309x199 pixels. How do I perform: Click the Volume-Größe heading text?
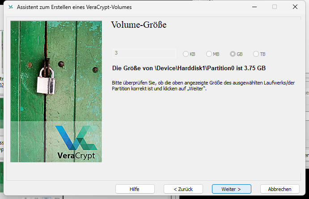[x=139, y=25]
